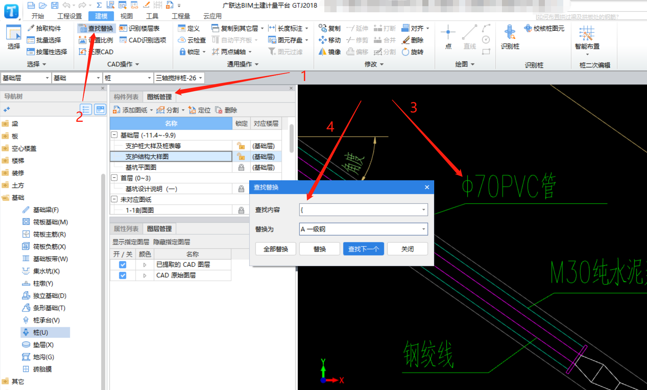The height and width of the screenshot is (390, 647).
Task: Click the 校核桩图元 check tool
Action: point(544,28)
